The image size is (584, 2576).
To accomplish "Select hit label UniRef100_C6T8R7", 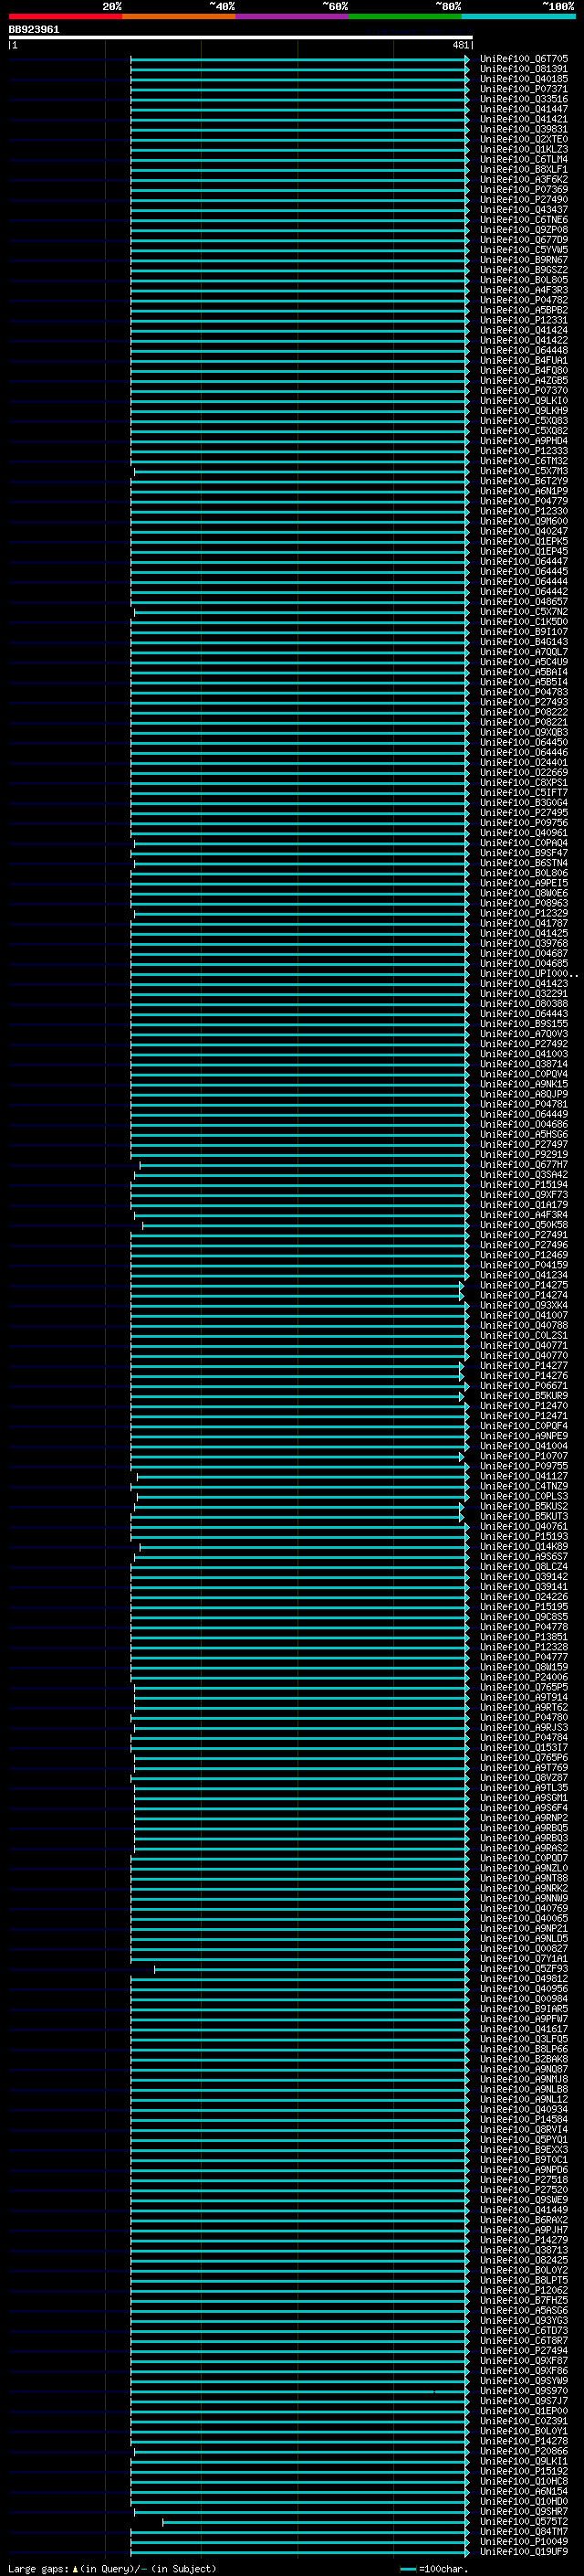I will [x=524, y=2341].
